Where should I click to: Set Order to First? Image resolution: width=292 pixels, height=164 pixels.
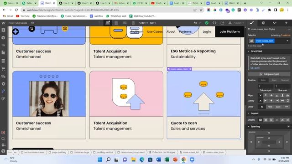[270, 107]
